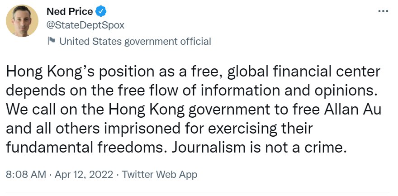Click the United States government official label
398x196 pixels.
[135, 42]
